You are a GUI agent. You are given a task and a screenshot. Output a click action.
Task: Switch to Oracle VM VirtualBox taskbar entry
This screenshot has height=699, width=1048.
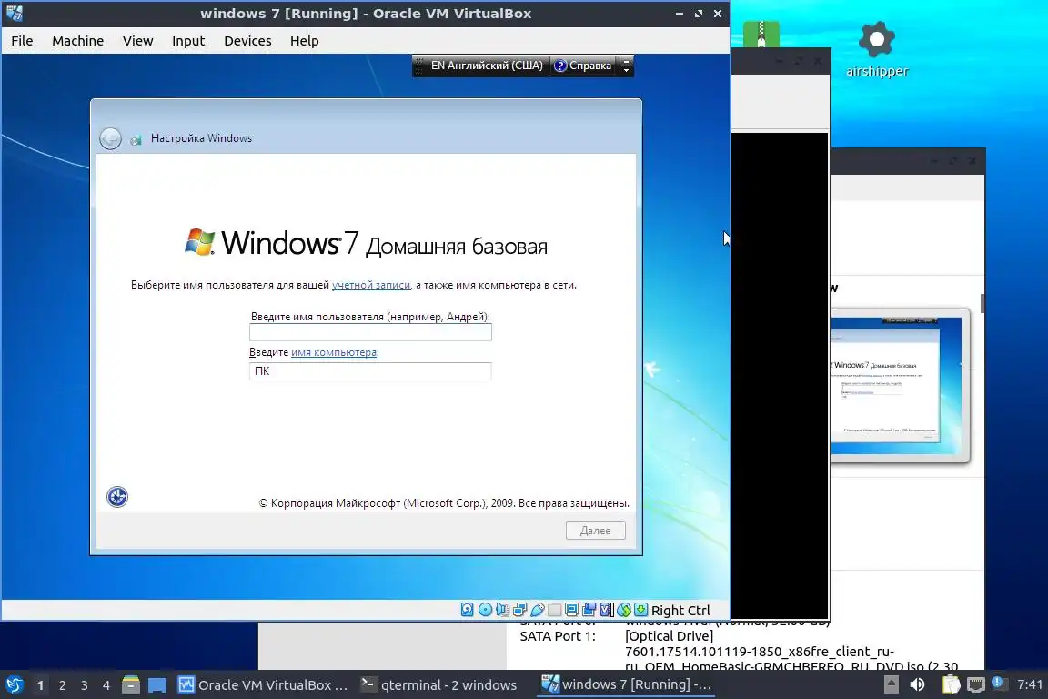(263, 685)
